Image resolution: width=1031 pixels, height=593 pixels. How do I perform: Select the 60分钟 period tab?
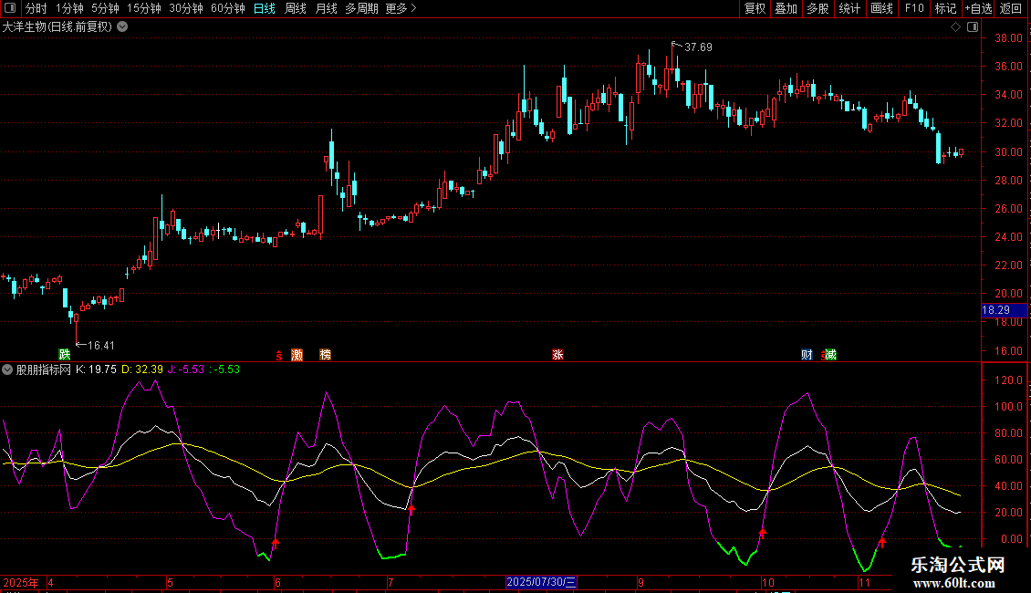(x=227, y=9)
